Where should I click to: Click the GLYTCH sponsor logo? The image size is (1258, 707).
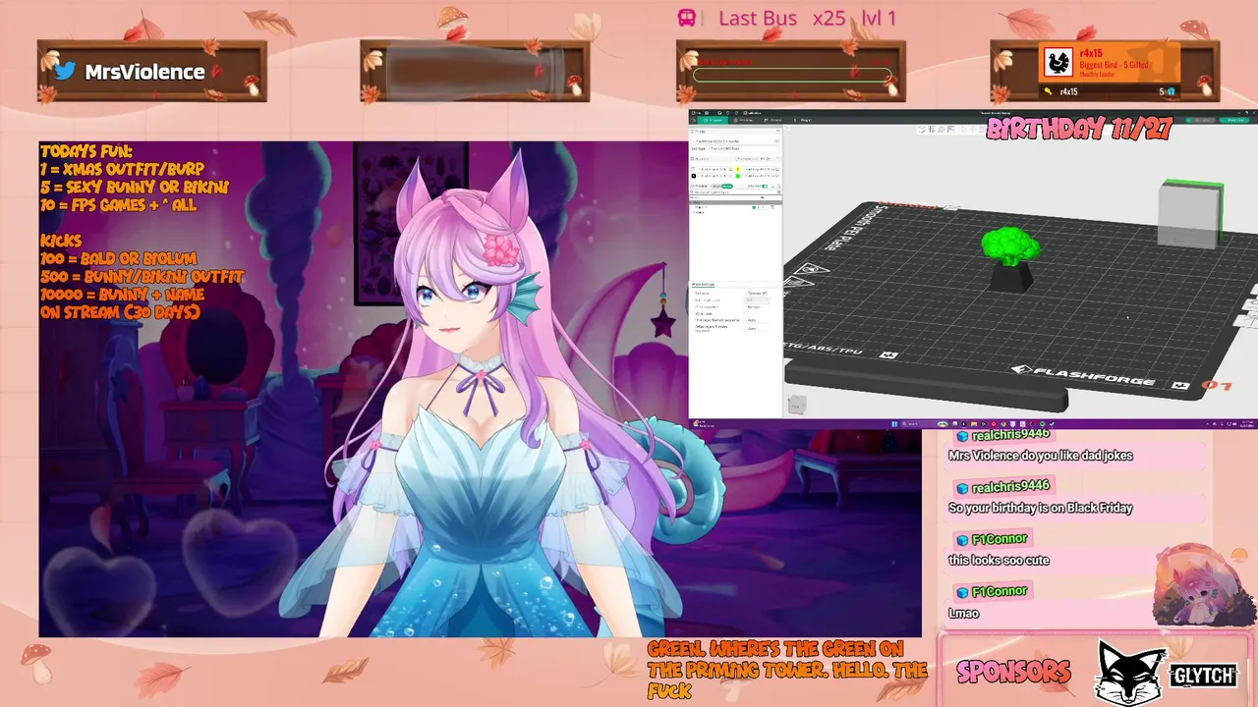coord(1203,675)
